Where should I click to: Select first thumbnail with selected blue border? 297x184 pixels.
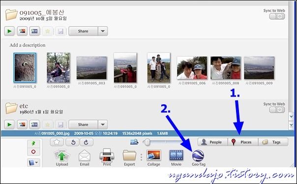pyautogui.click(x=25, y=67)
